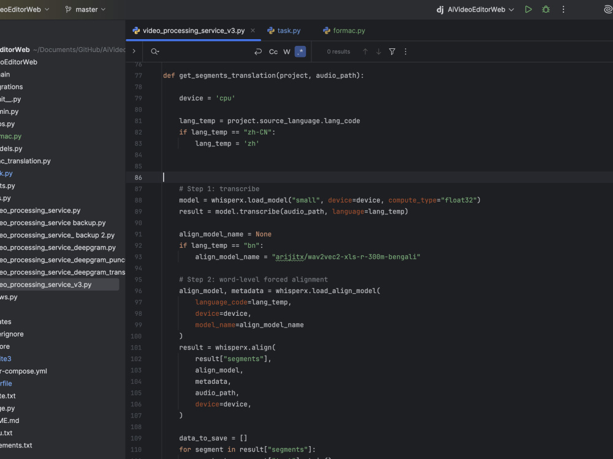
Task: Click '# Step 2: word-level forced alignment' comment
Action: 253,280
